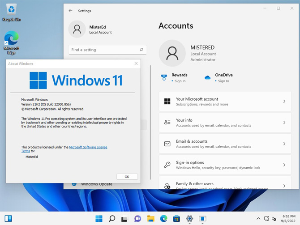This screenshot has height=225, width=300.
Task: Click the taskbar Search magnifier icon
Action: pos(112,219)
